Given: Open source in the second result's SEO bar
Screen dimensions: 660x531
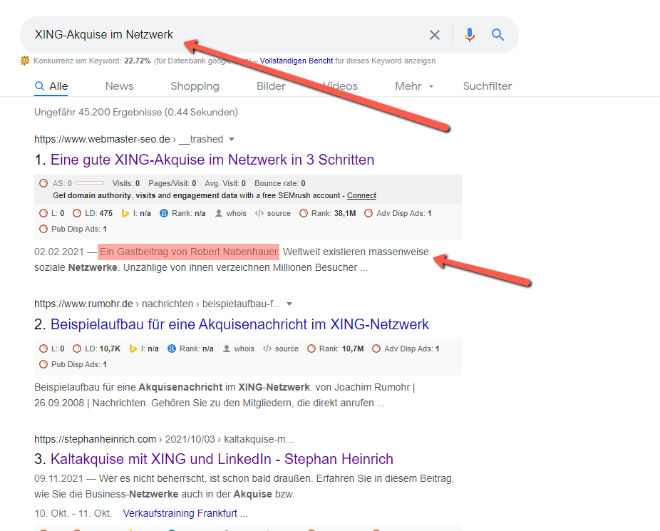Looking at the screenshot, I should pyautogui.click(x=282, y=349).
